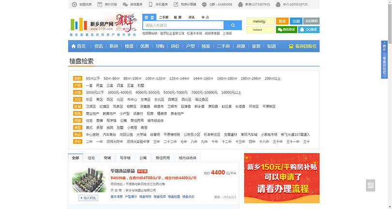Click the 微信登录 WeChat login button

[286, 29]
